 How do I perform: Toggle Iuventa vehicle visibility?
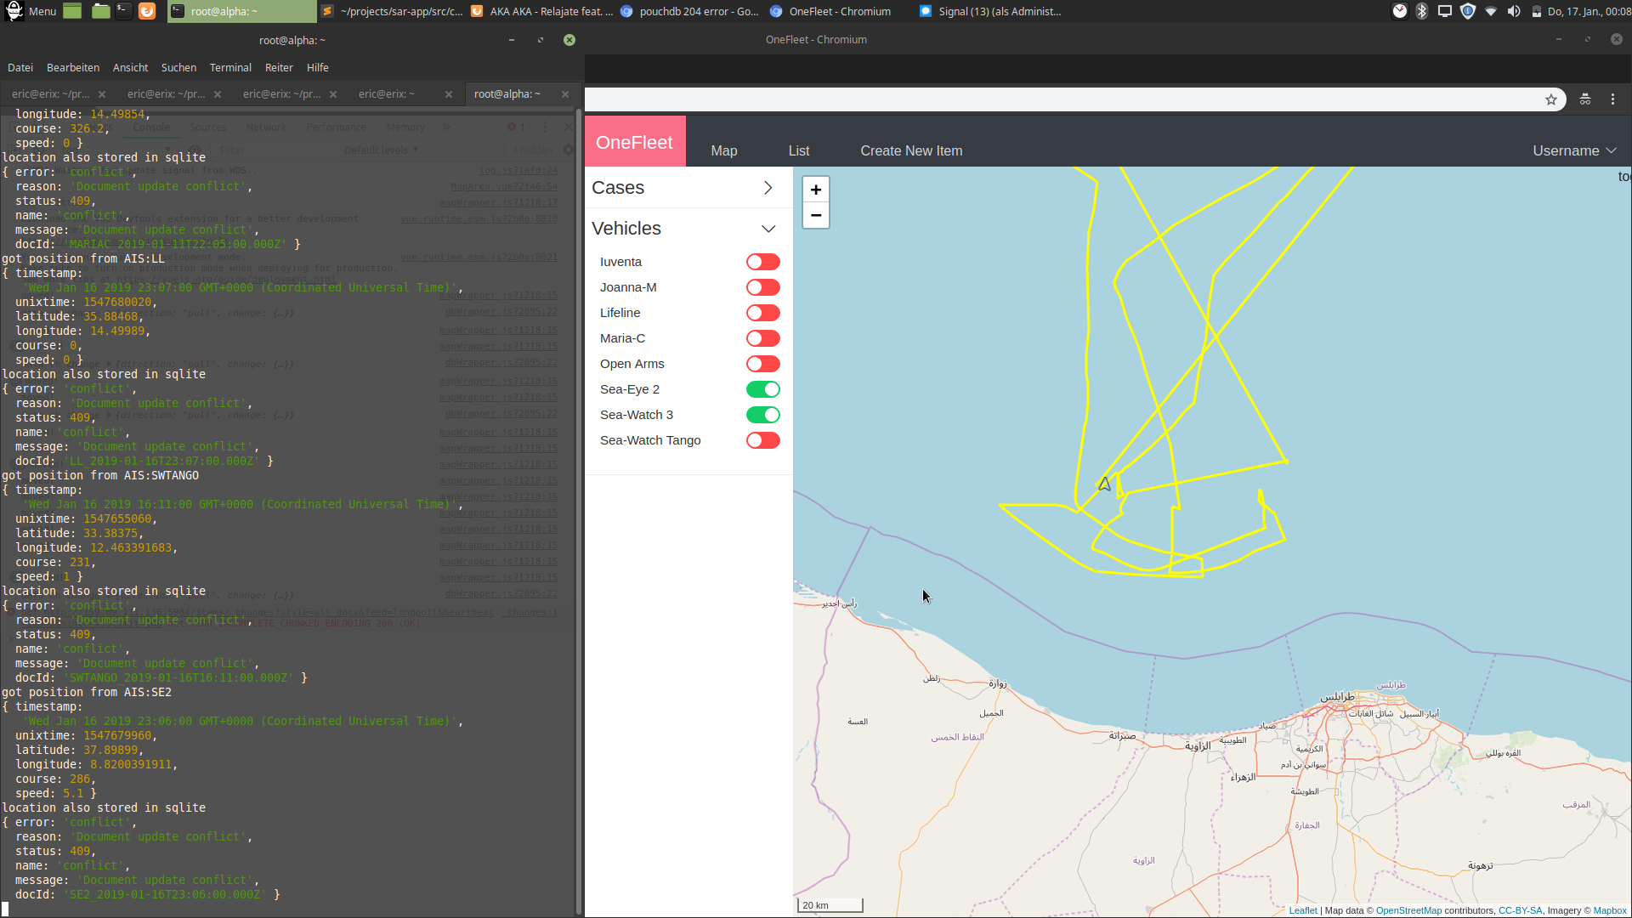coord(763,262)
